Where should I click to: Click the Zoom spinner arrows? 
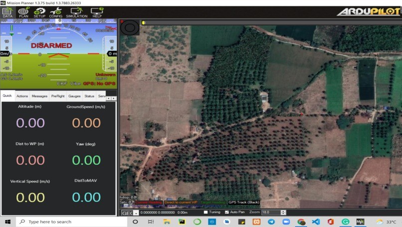click(x=283, y=213)
